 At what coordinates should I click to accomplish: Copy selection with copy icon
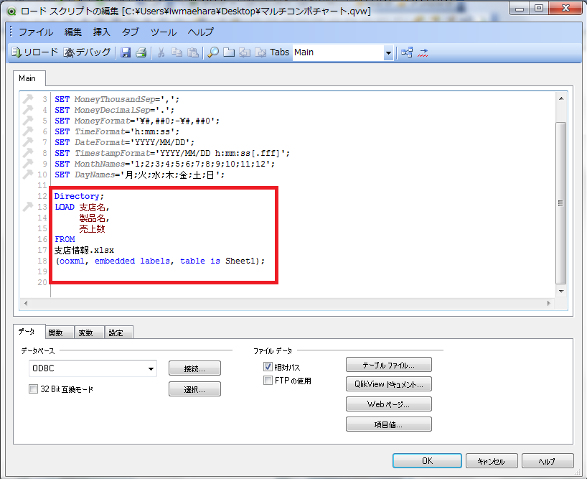pyautogui.click(x=177, y=52)
